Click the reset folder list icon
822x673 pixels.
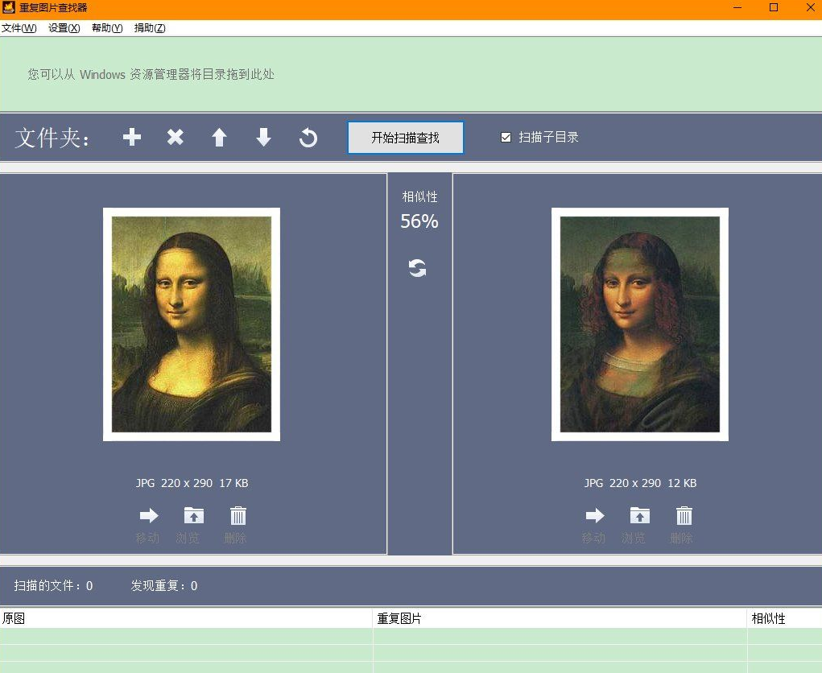[x=308, y=138]
